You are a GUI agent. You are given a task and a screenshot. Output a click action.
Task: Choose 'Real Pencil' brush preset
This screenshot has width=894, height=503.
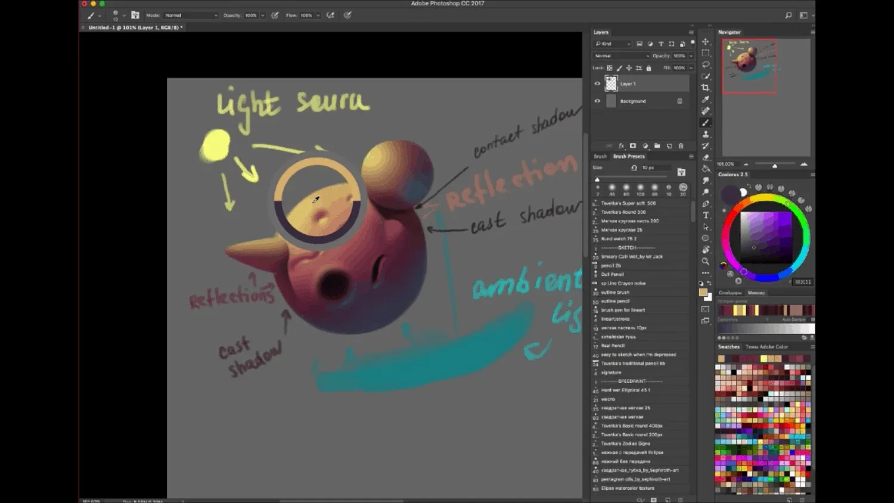(613, 346)
